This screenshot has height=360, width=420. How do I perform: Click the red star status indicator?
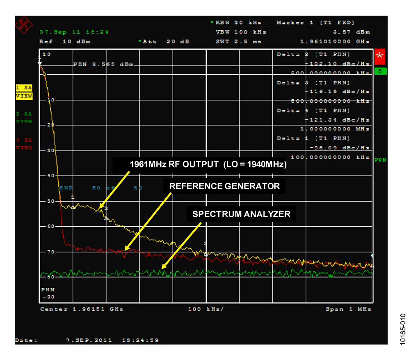click(379, 57)
